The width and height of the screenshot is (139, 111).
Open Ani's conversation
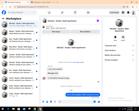coord(19,71)
